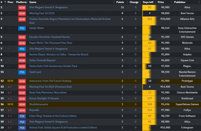Open Winning Post 10 2024 (Premium Box) link
Viewport: 201px width, 131px height.
[x=51, y=87]
